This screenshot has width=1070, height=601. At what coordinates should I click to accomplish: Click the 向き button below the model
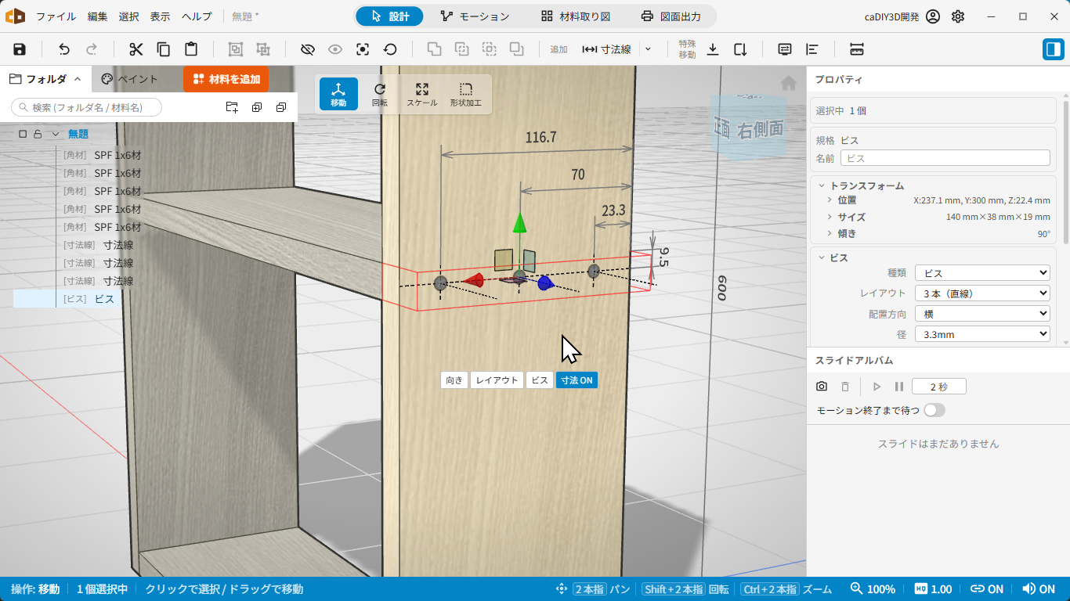point(454,380)
